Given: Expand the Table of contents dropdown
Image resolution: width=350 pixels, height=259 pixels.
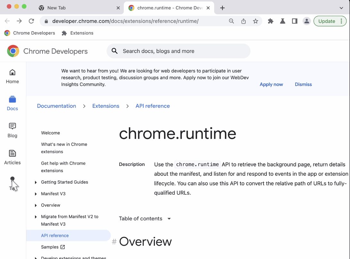Looking at the screenshot, I should pyautogui.click(x=145, y=219).
